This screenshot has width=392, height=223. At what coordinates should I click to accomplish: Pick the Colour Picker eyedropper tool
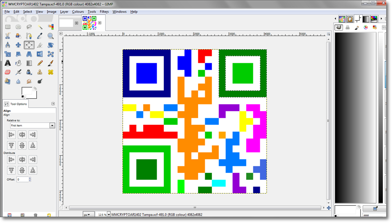(40, 36)
